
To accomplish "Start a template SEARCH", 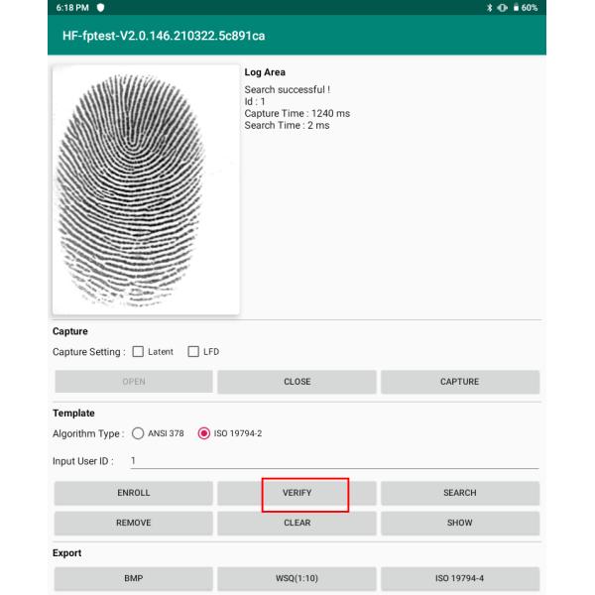I will (x=459, y=493).
